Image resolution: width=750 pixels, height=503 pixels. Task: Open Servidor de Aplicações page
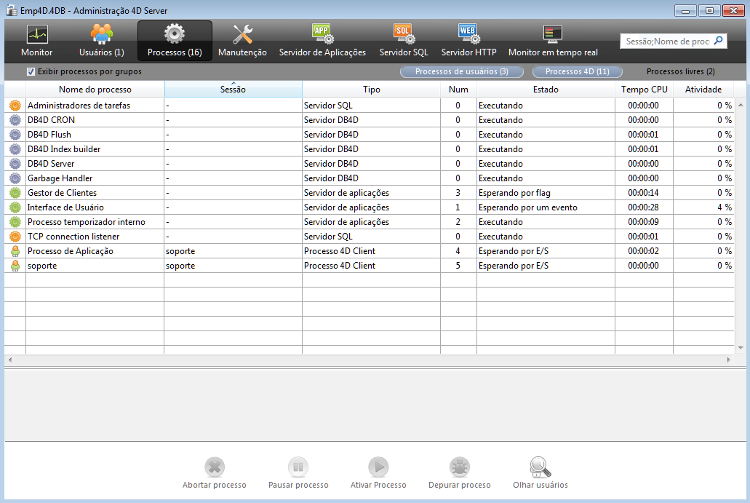tap(322, 35)
